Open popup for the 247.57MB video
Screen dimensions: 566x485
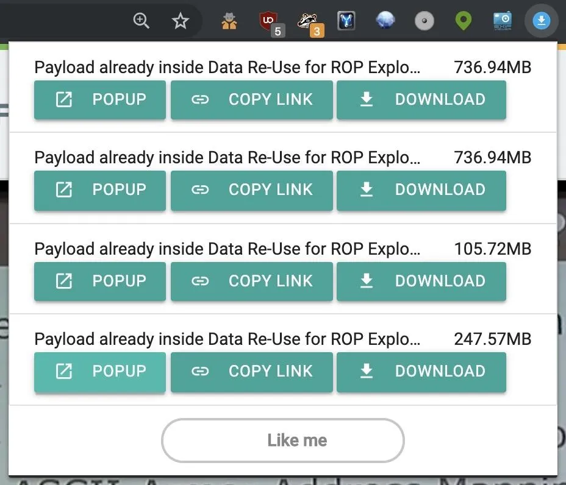tap(100, 372)
